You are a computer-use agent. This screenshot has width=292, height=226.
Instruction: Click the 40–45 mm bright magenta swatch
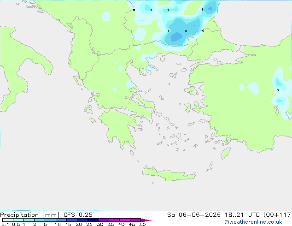point(125,220)
